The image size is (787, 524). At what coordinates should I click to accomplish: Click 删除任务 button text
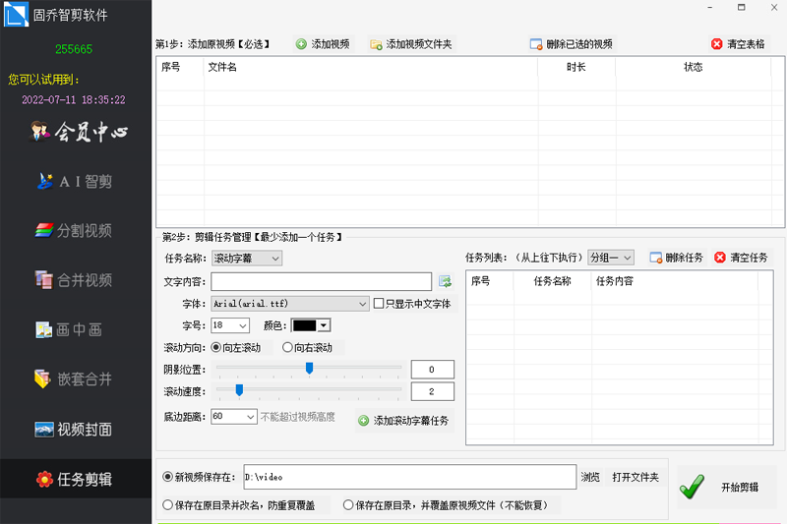click(684, 258)
